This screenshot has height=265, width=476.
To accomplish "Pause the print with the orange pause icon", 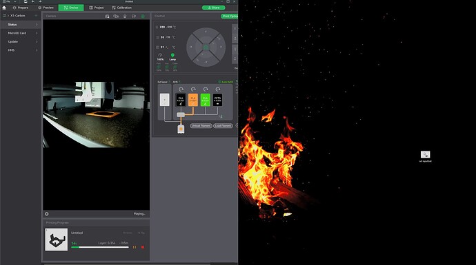I will pyautogui.click(x=135, y=247).
